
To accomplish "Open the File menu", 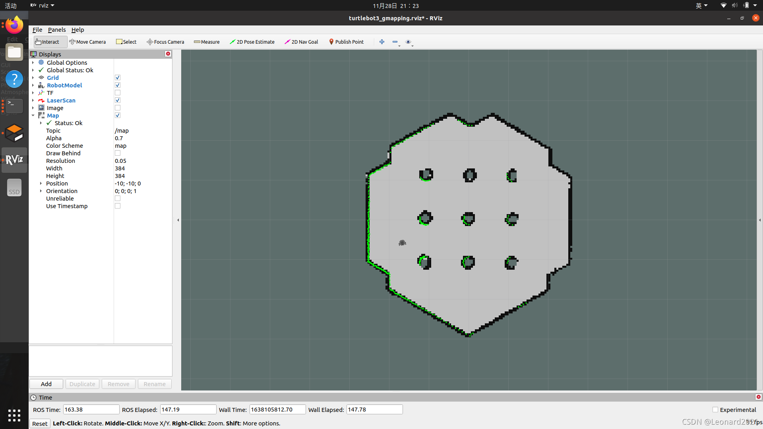I will [37, 30].
